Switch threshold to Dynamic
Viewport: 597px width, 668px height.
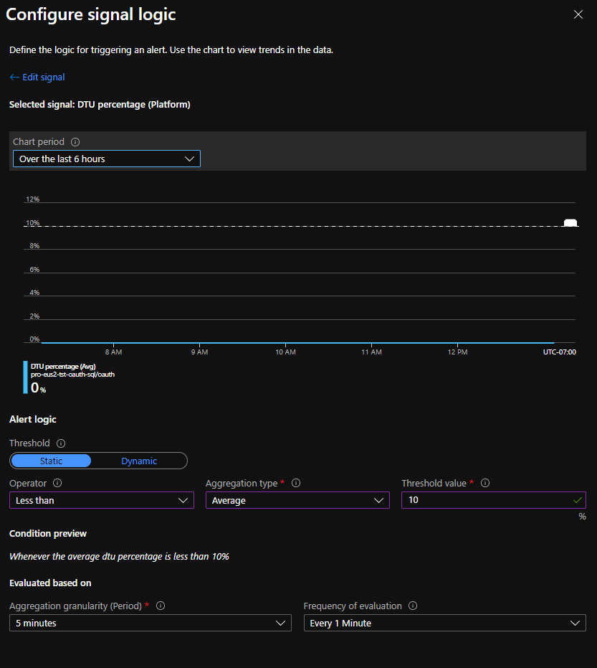point(139,461)
